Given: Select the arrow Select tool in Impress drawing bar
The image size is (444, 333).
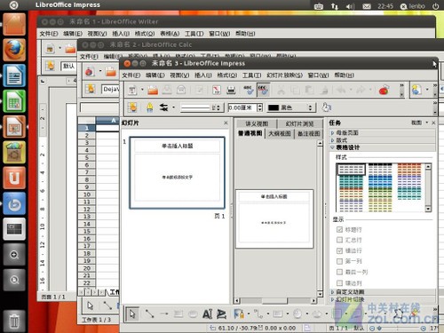Looking at the screenshot, I should [132, 313].
